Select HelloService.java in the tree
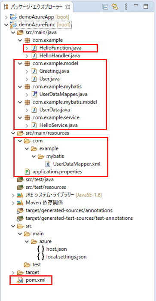Viewport: 156px width, 301px height. pos(58,125)
